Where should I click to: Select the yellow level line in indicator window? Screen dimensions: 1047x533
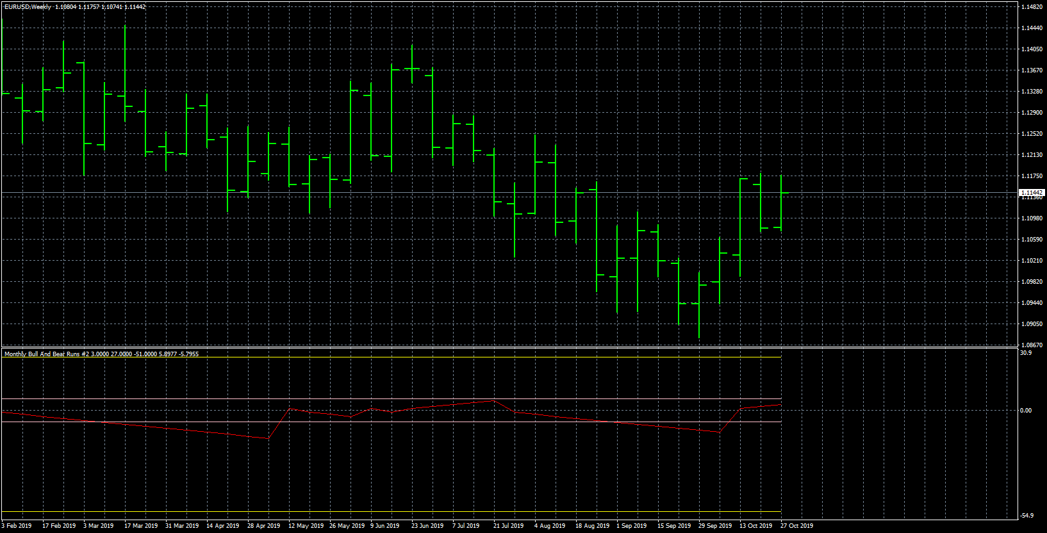[391, 512]
